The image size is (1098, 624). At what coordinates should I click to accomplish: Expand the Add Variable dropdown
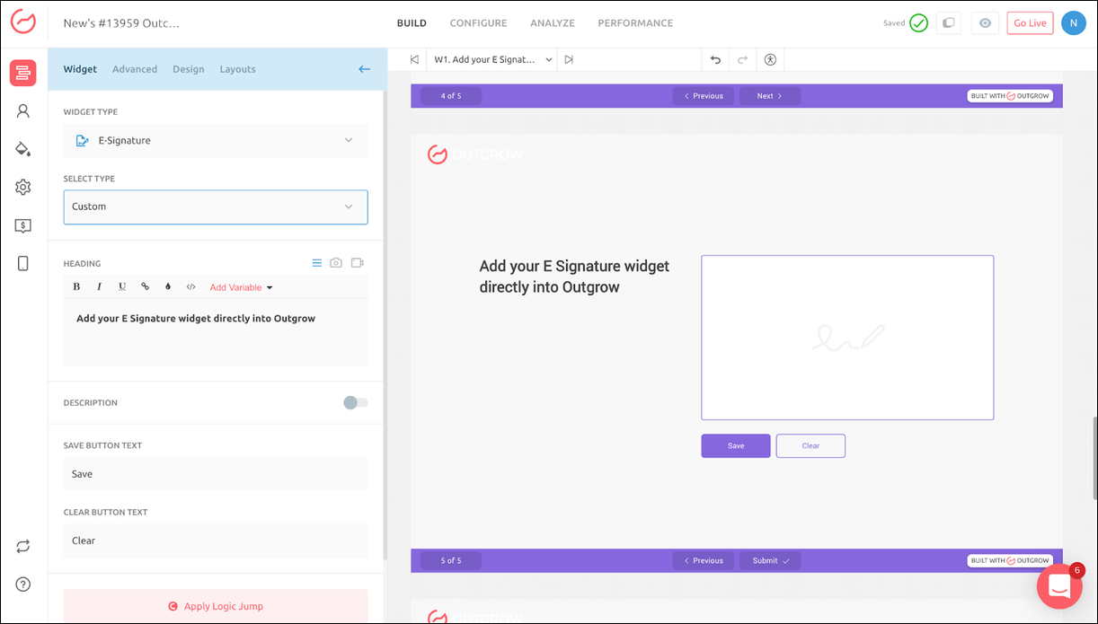tap(241, 287)
